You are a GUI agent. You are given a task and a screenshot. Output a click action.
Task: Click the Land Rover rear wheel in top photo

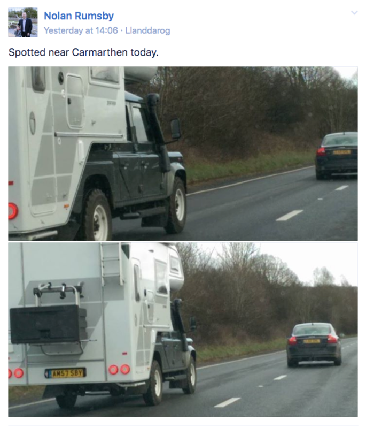(96, 216)
